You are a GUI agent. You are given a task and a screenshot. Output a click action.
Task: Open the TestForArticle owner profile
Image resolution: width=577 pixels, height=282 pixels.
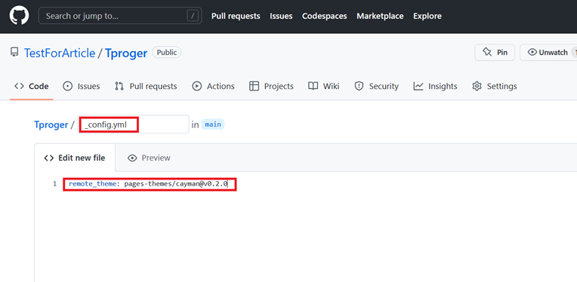click(x=60, y=53)
